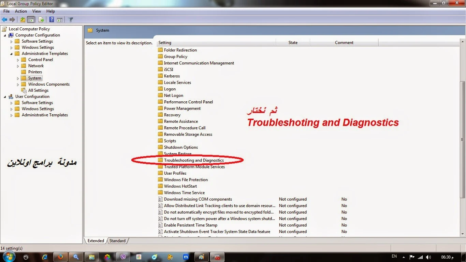
Task: Collapse the User Configuration node
Action: pos(5,97)
